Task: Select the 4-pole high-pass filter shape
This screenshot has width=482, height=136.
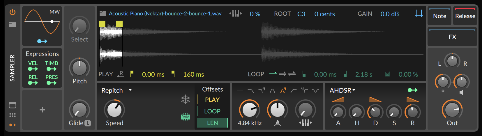Action: (x=305, y=90)
